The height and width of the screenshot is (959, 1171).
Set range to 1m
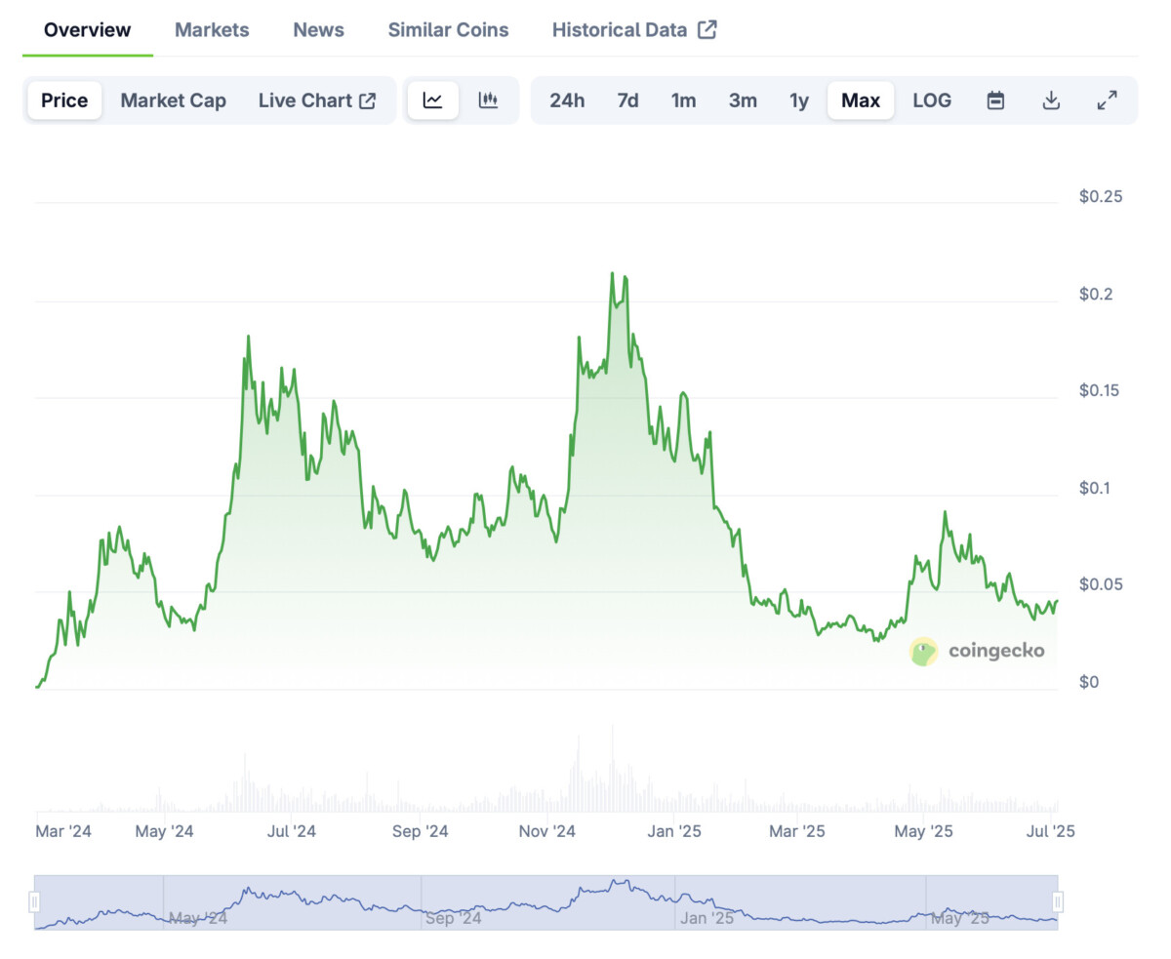tap(683, 100)
